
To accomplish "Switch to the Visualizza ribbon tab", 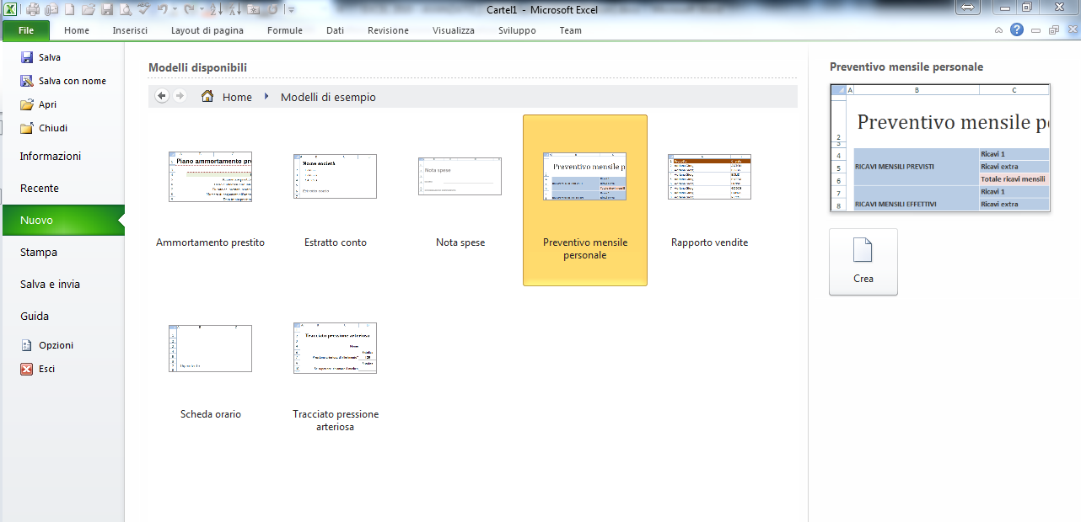I will [454, 30].
